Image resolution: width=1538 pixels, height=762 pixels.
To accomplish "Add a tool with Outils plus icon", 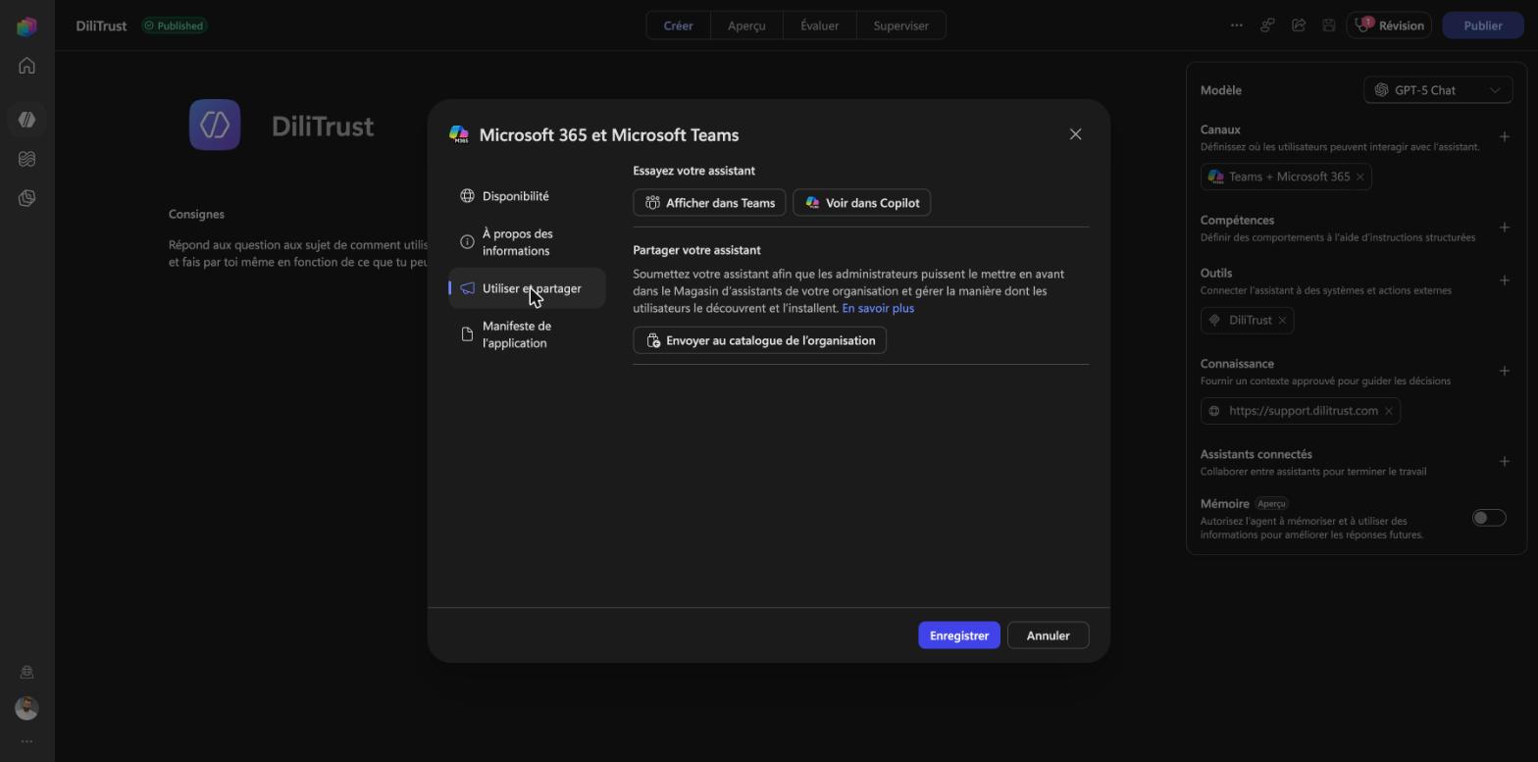I will tap(1505, 280).
